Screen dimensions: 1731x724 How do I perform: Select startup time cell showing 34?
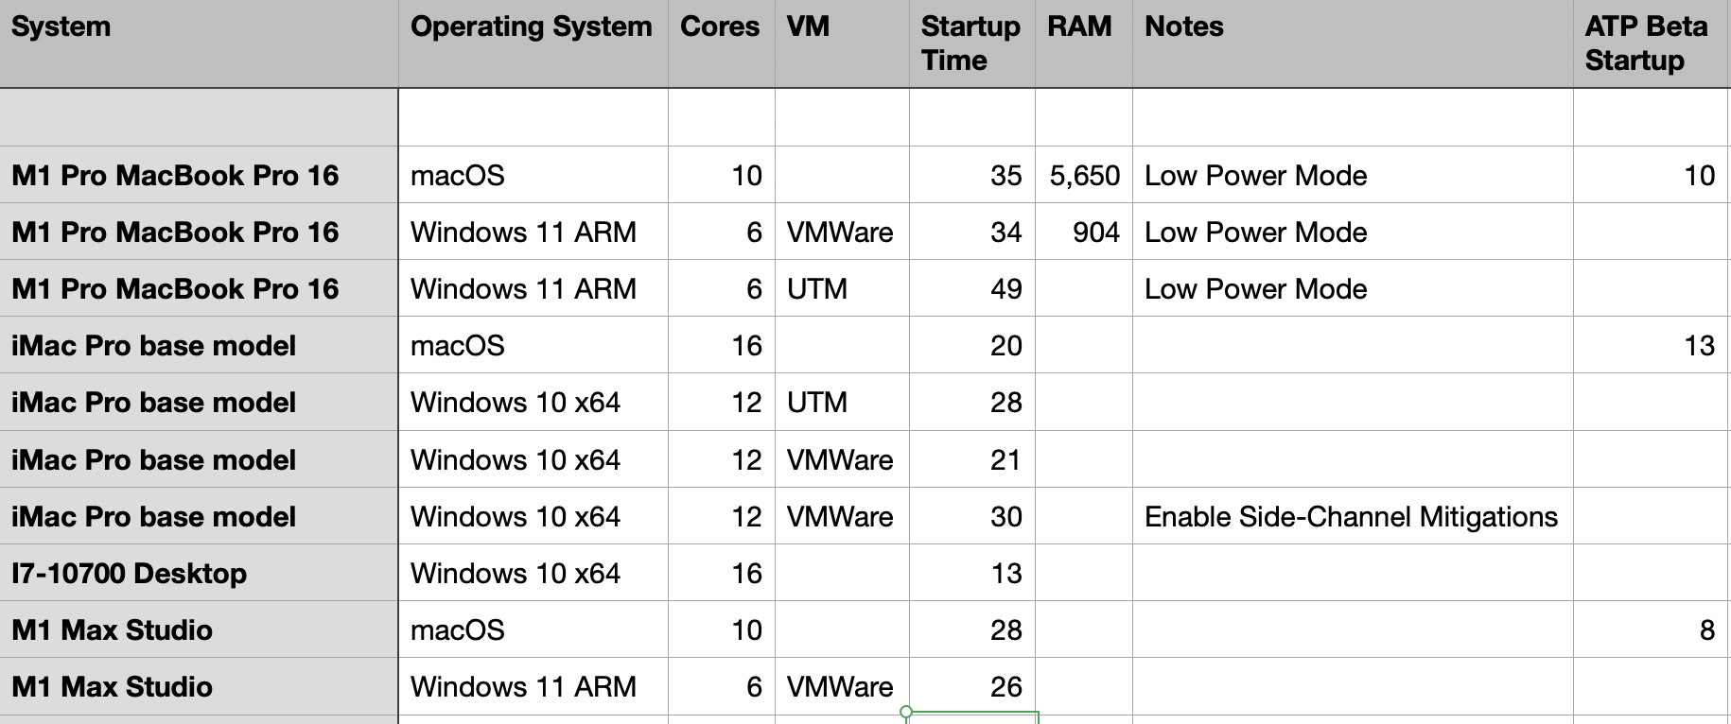click(972, 232)
